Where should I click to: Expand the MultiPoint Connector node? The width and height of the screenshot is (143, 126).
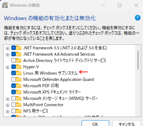(8, 105)
